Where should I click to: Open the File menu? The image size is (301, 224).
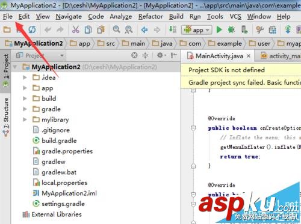8,16
